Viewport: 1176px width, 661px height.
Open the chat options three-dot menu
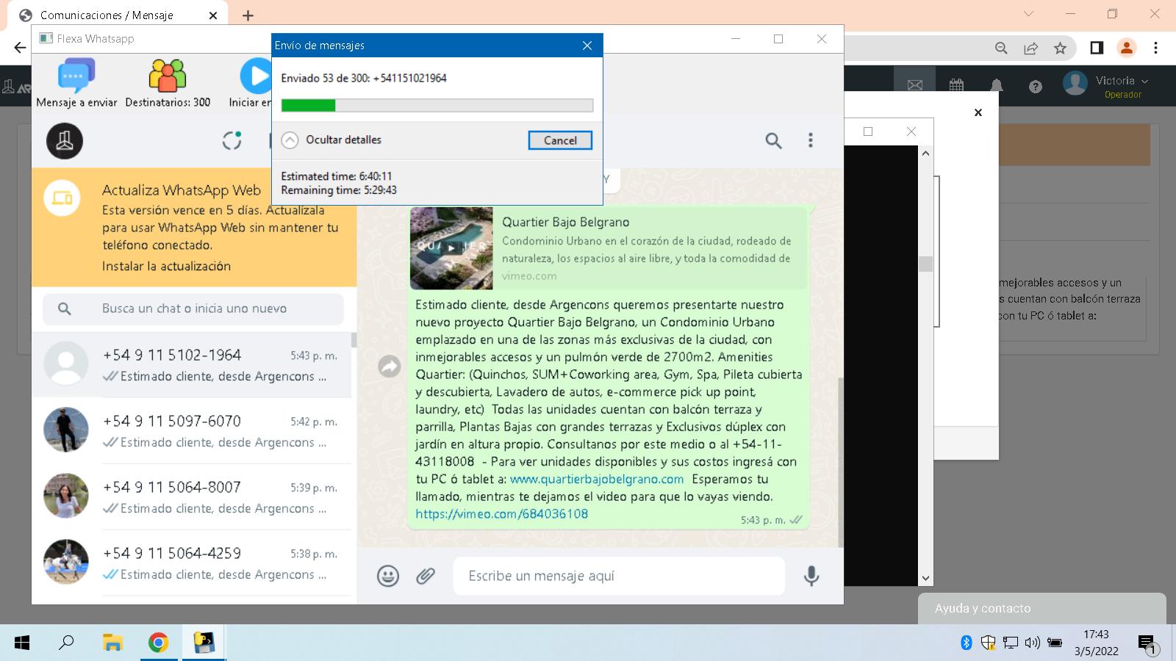point(811,140)
